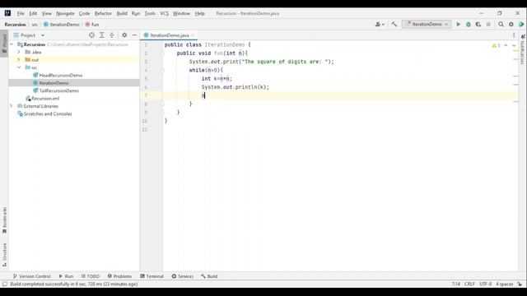Click IterationDemo breadcrumb in navigation bar
527x296 pixels.
(62, 25)
